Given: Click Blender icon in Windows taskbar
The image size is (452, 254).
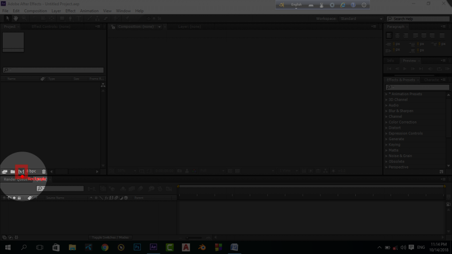Looking at the screenshot, I should click(202, 247).
